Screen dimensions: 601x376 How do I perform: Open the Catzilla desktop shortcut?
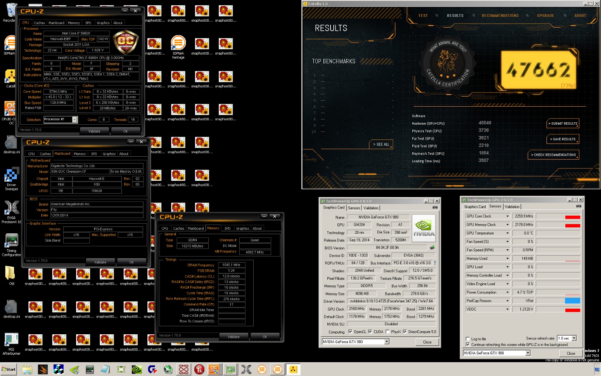tap(10, 78)
